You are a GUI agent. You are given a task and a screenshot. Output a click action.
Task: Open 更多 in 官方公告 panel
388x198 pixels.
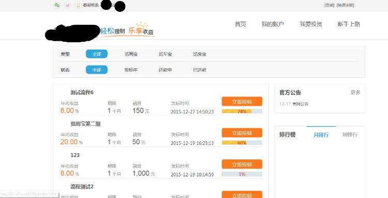(355, 92)
